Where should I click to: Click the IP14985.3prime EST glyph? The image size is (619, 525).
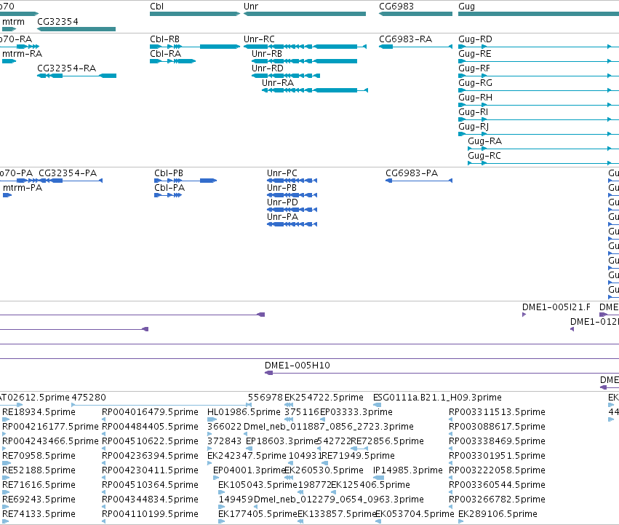(x=378, y=478)
